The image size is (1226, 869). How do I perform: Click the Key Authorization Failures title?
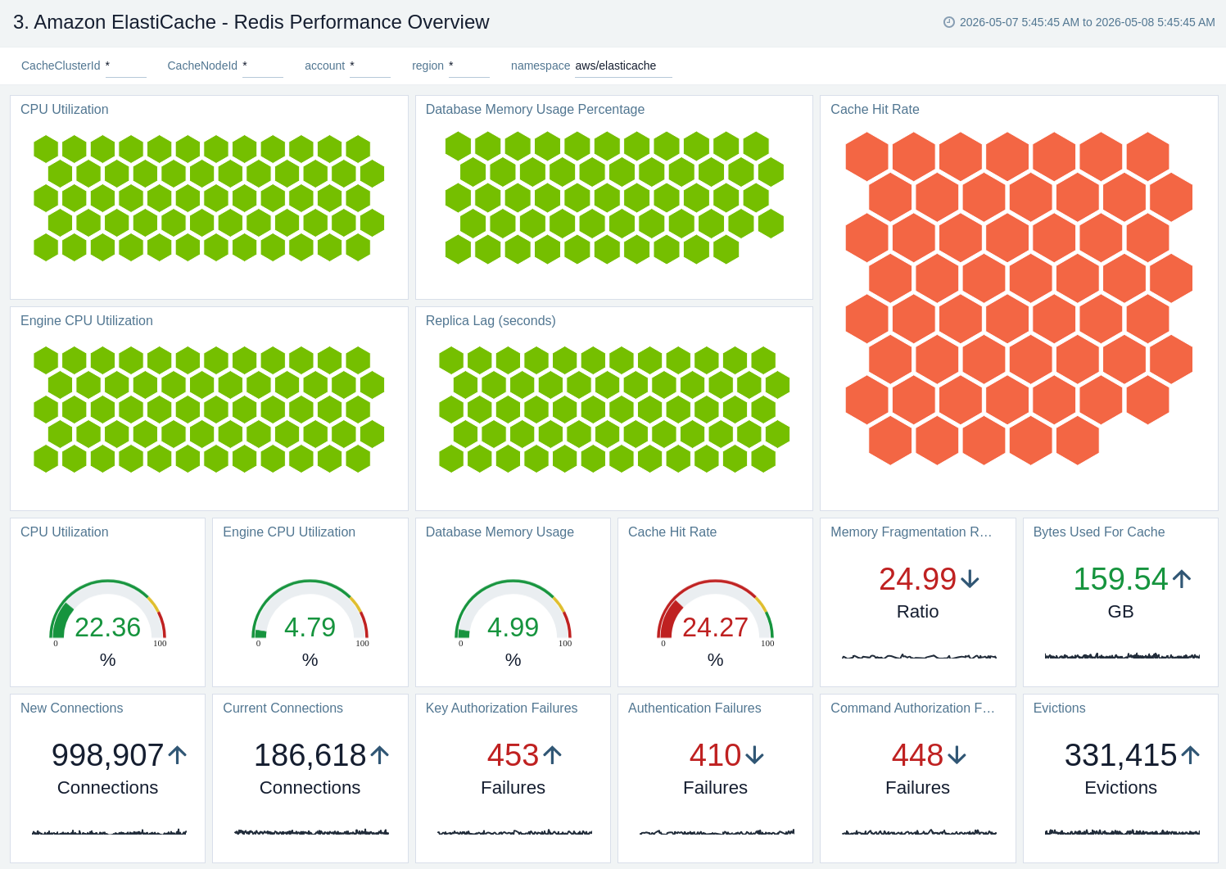click(x=501, y=708)
